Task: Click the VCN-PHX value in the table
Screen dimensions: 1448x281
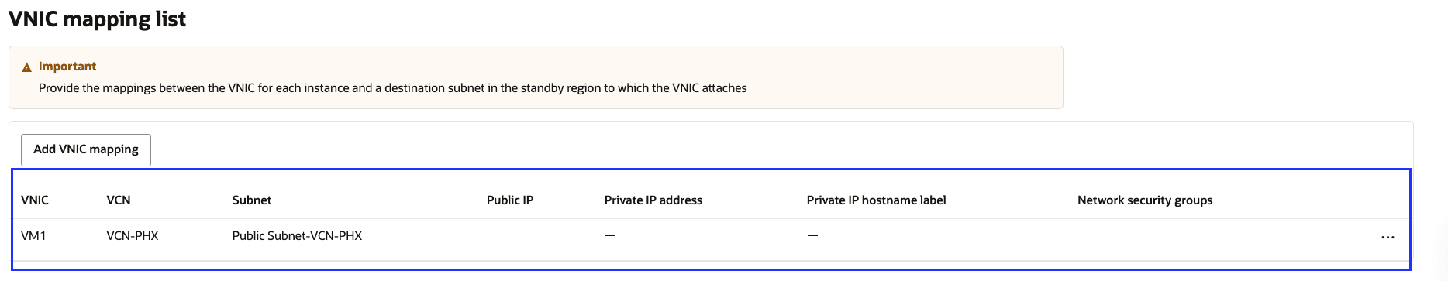Action: tap(133, 235)
